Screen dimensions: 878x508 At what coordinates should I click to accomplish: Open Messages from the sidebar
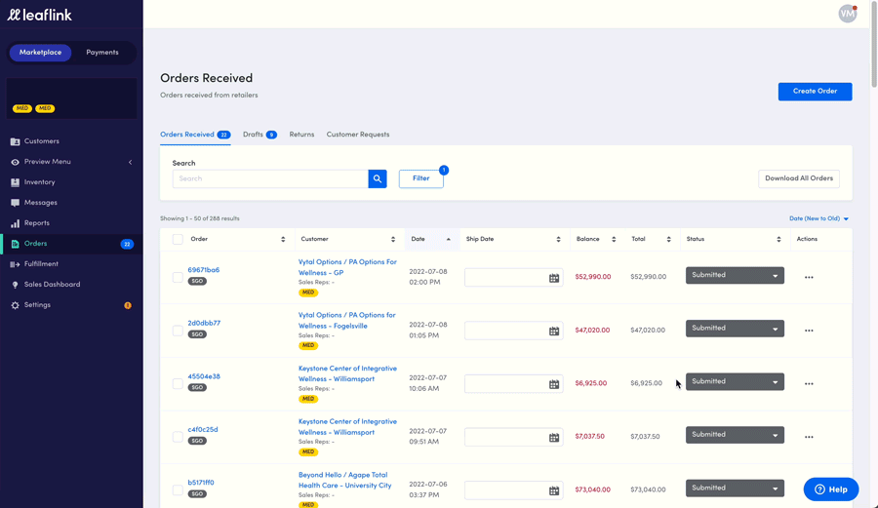pos(40,203)
